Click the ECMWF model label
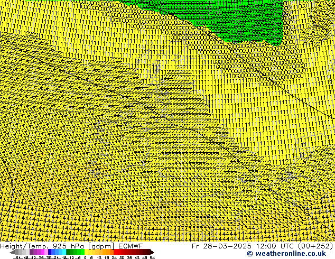 point(129,246)
